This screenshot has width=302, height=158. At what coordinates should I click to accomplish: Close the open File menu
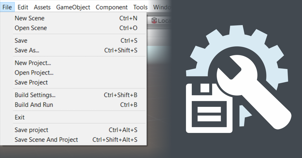coord(7,7)
